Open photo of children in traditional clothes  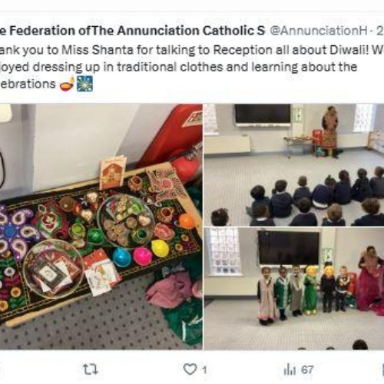coord(294,289)
